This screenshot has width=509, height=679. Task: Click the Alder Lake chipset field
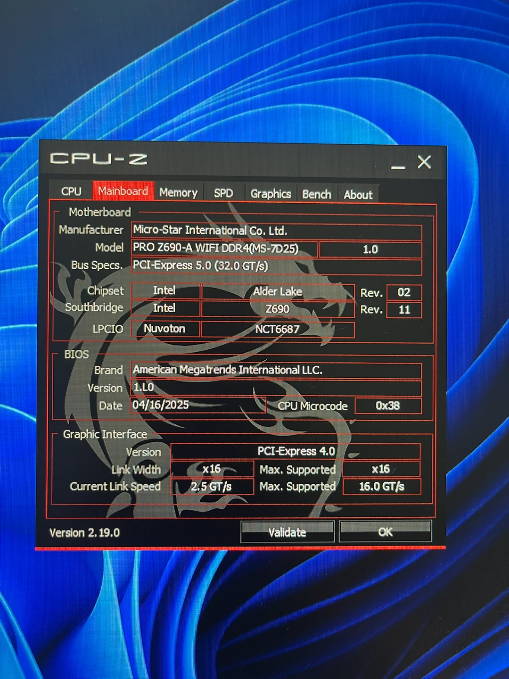(x=278, y=292)
